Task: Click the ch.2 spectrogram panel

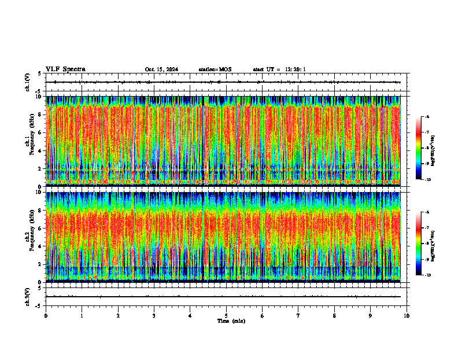Action: pyautogui.click(x=223, y=237)
